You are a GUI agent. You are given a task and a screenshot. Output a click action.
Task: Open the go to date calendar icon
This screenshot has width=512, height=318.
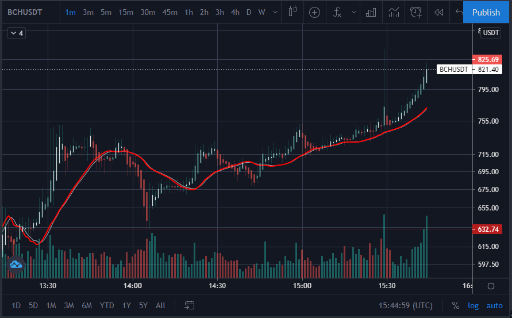tap(190, 305)
